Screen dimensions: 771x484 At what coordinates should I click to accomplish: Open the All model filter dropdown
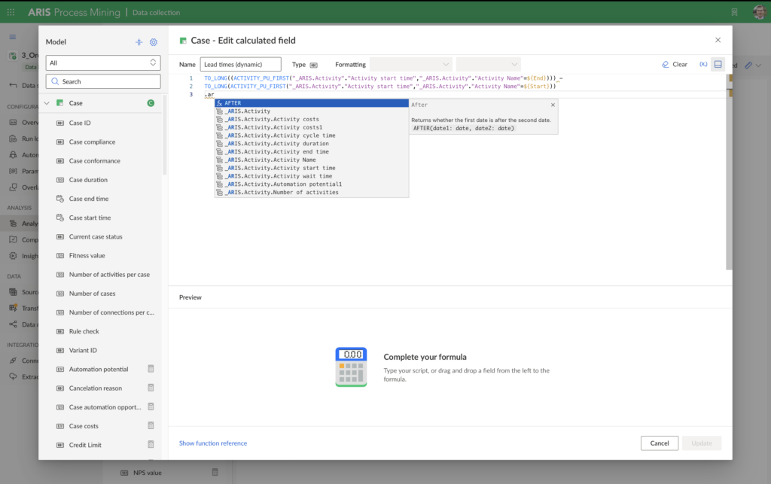pos(102,63)
